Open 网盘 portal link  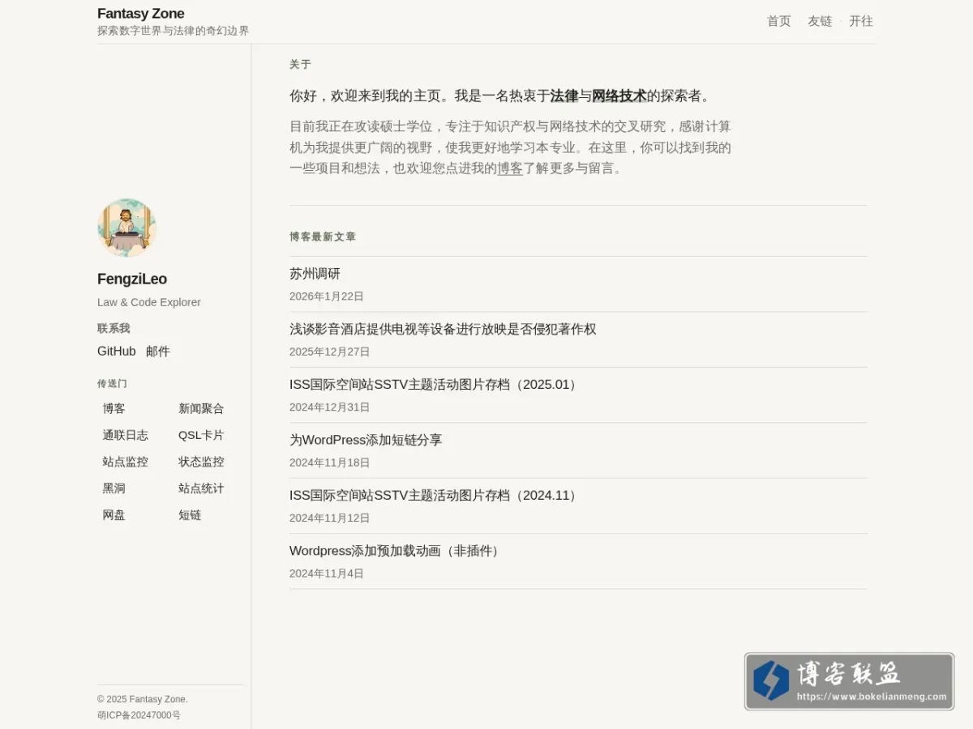(x=114, y=515)
